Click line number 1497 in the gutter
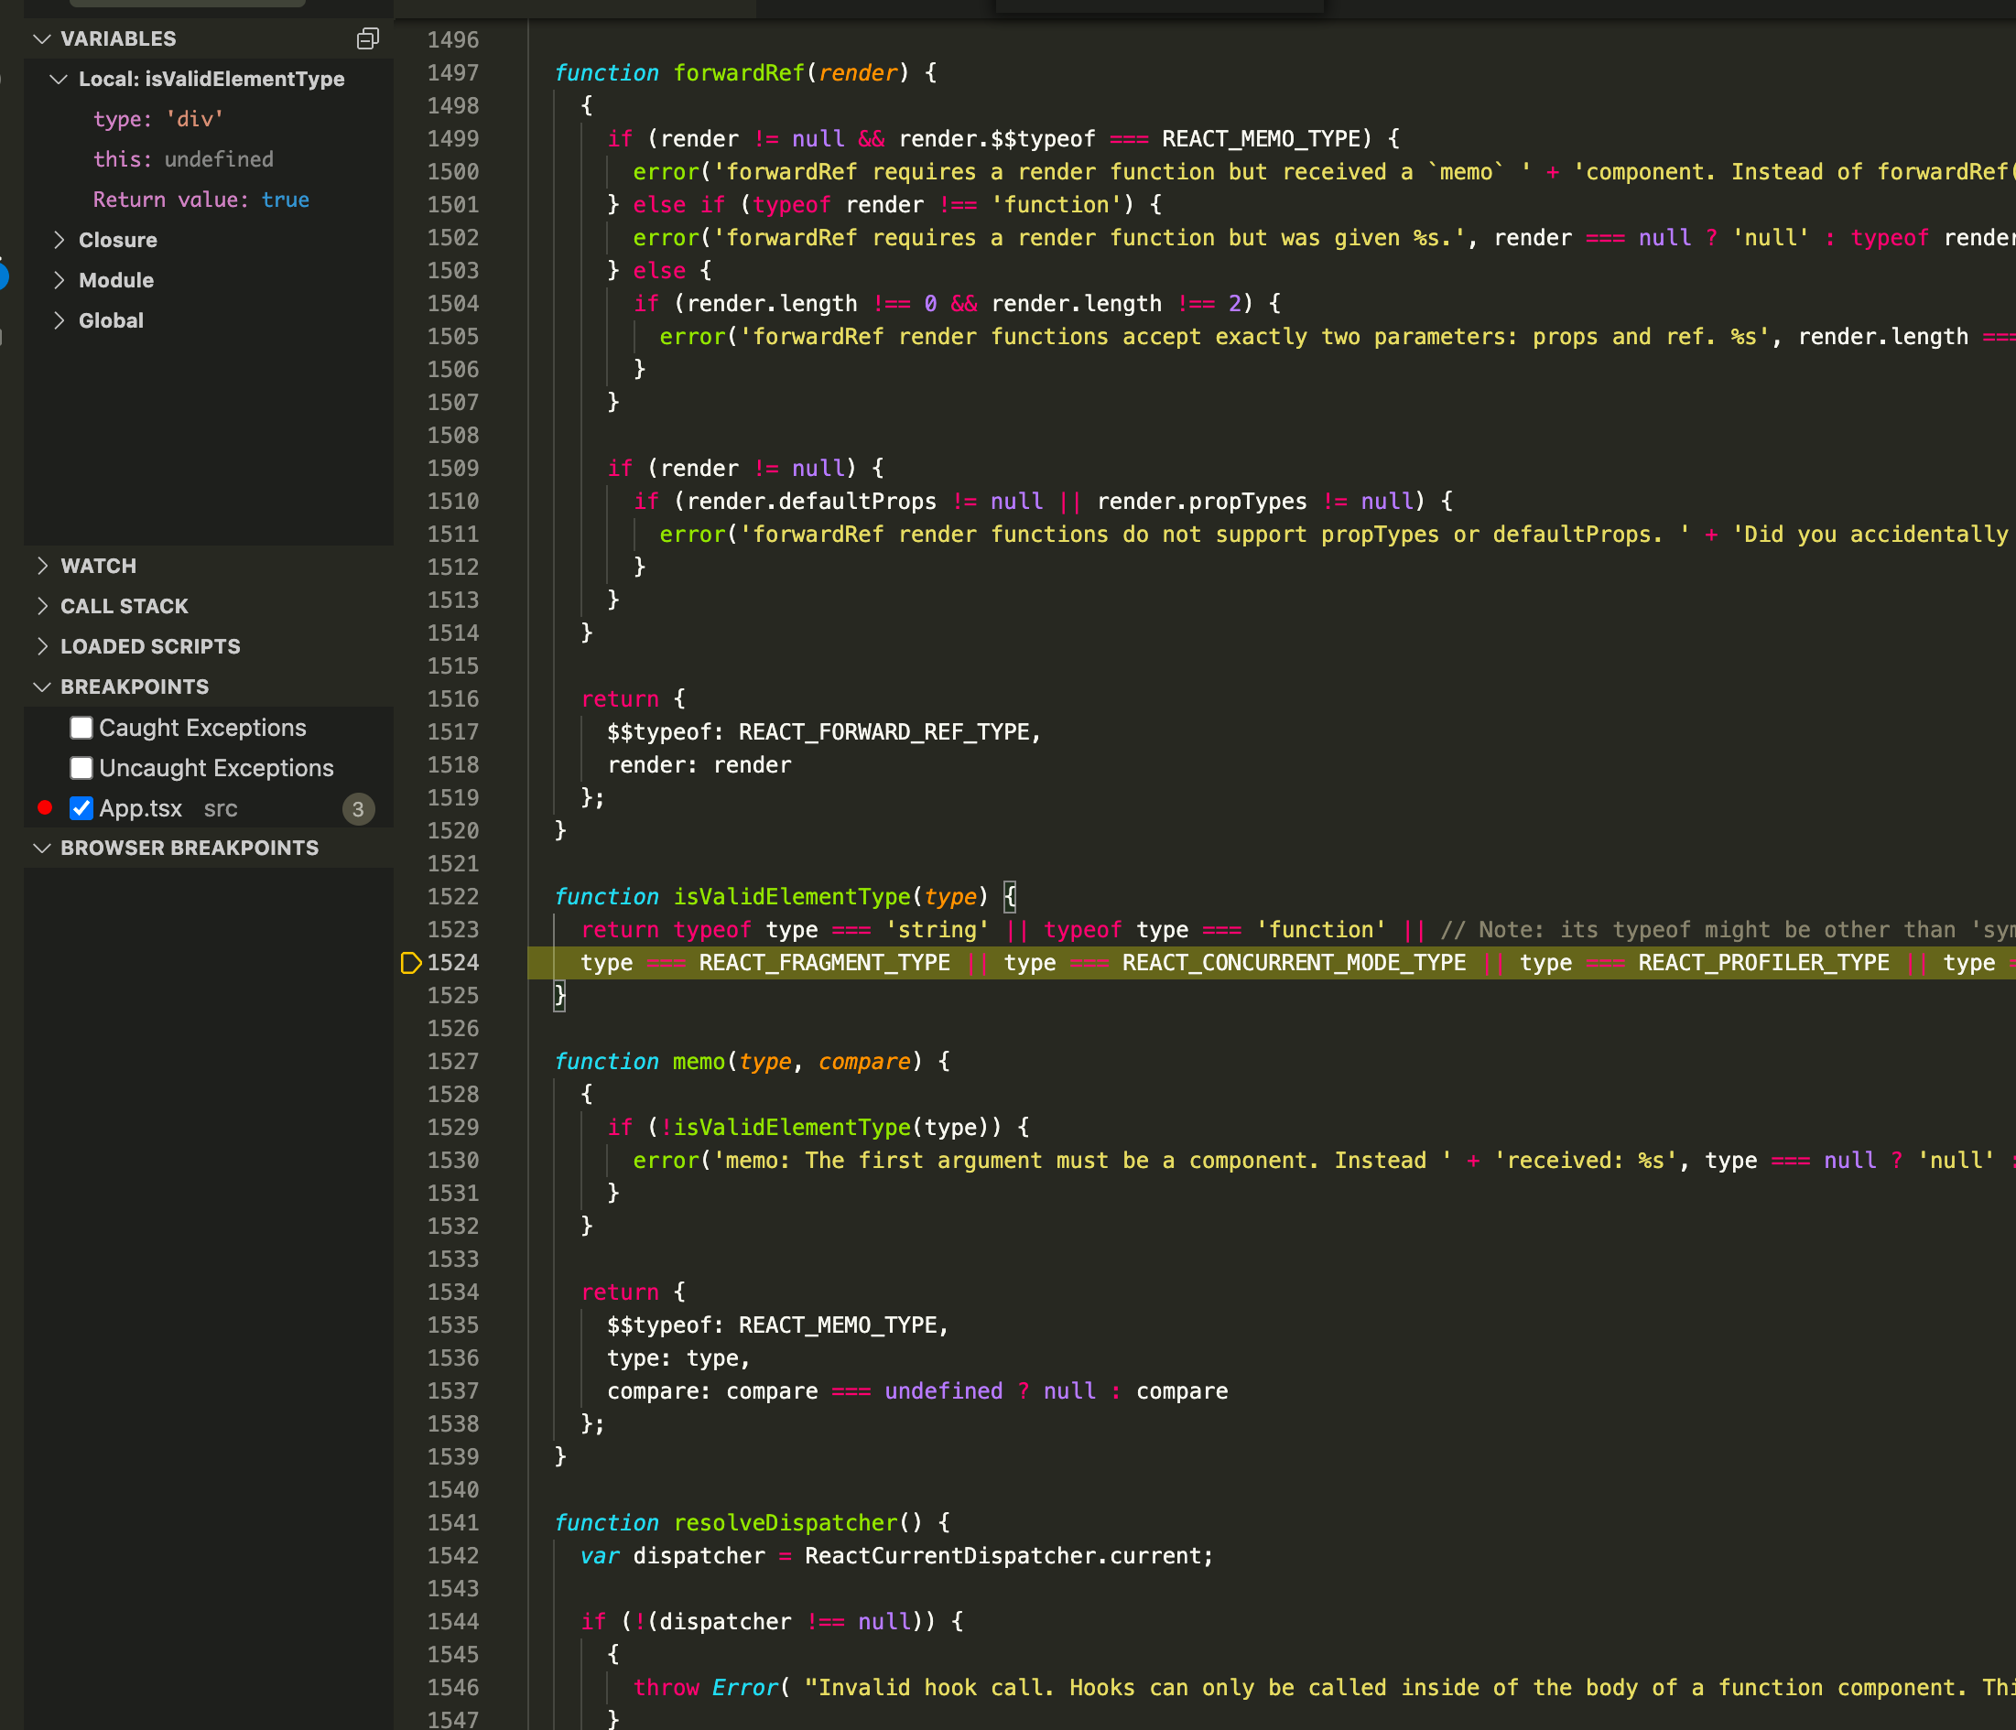The width and height of the screenshot is (2016, 1730). click(452, 73)
